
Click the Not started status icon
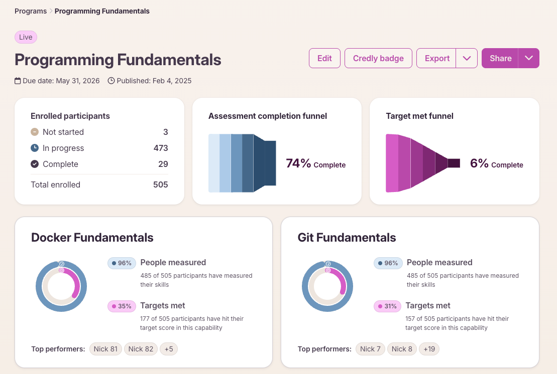(x=35, y=132)
